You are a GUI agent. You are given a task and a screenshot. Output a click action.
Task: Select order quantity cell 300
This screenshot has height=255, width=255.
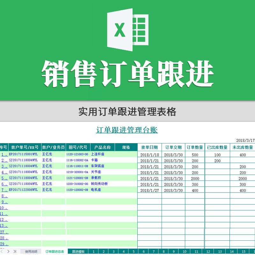point(195,185)
